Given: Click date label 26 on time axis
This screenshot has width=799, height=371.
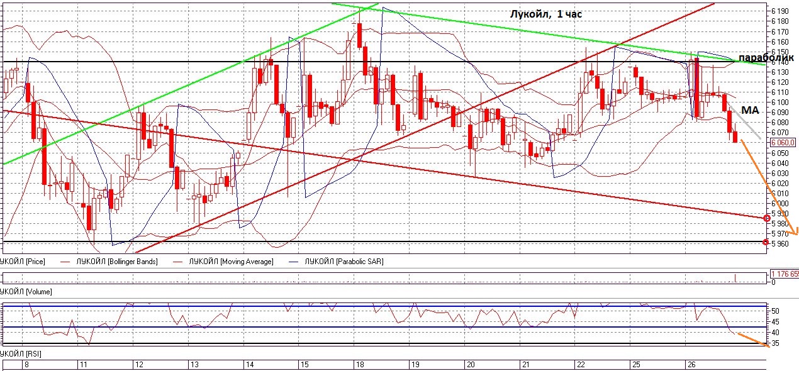Looking at the screenshot, I should [x=690, y=365].
